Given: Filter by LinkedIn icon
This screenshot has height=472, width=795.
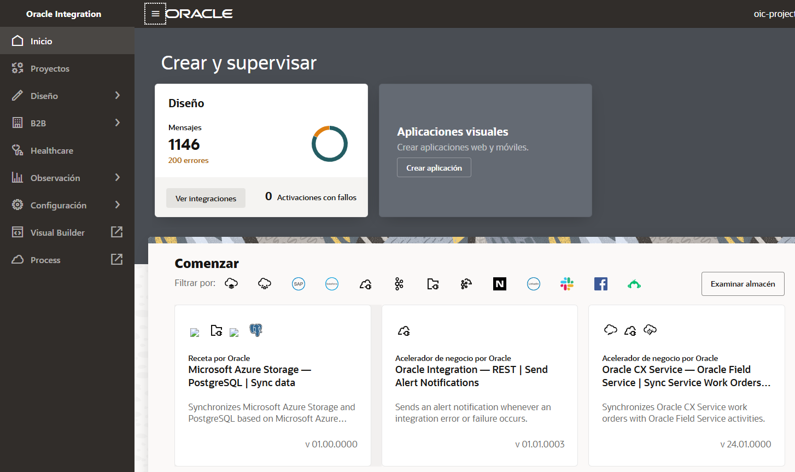Looking at the screenshot, I should tap(534, 284).
